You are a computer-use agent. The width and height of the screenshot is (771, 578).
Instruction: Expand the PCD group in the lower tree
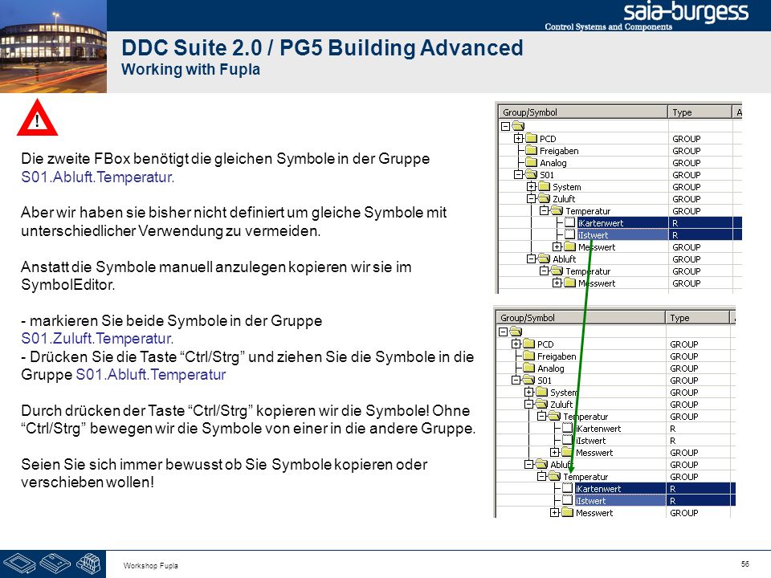tap(516, 344)
